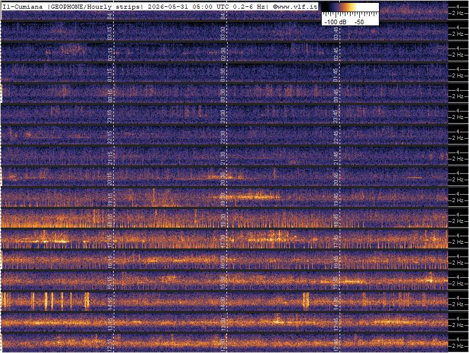Select the 03:45 time label

[336, 33]
